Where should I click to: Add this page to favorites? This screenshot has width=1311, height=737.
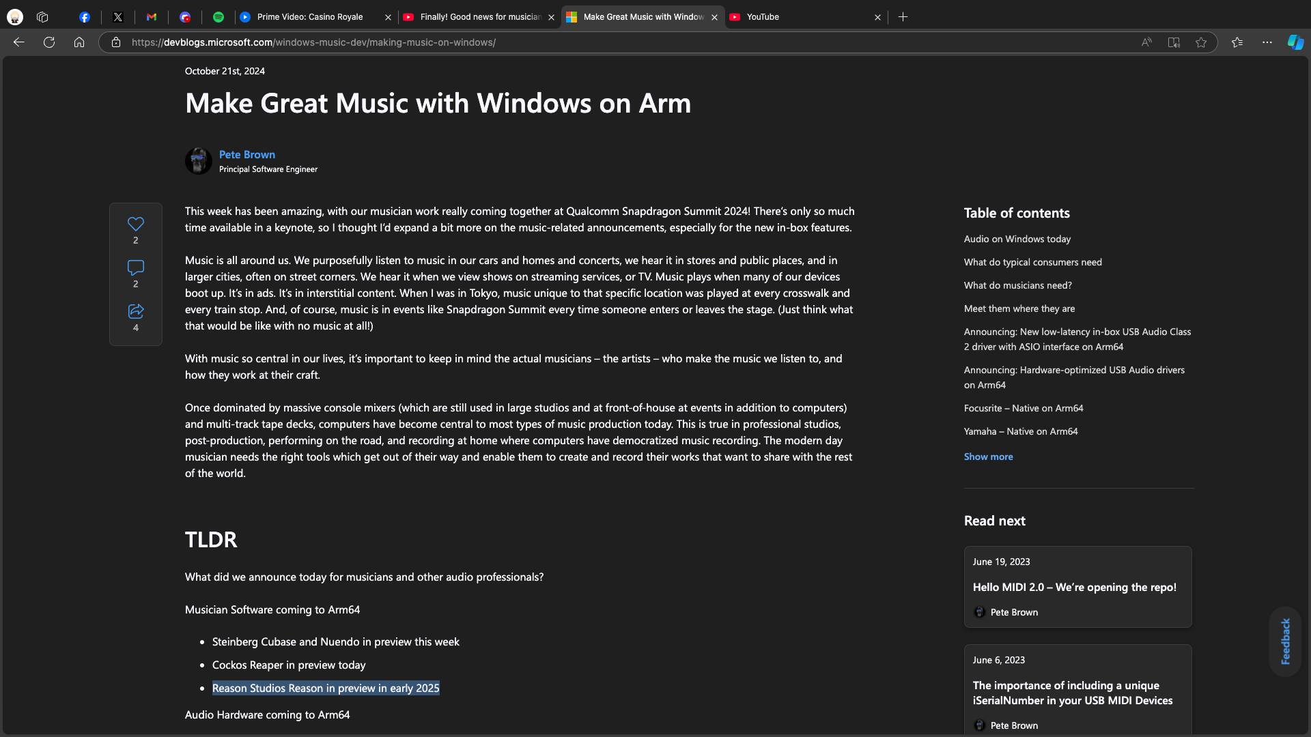pyautogui.click(x=1201, y=42)
